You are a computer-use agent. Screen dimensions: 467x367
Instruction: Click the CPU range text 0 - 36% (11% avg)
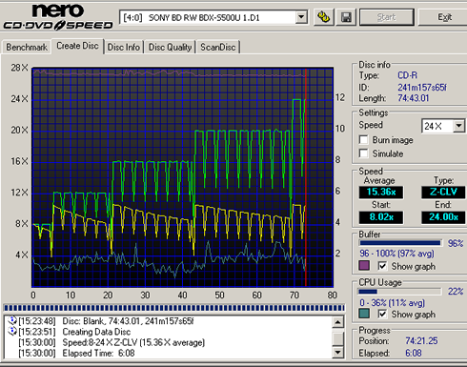click(392, 302)
